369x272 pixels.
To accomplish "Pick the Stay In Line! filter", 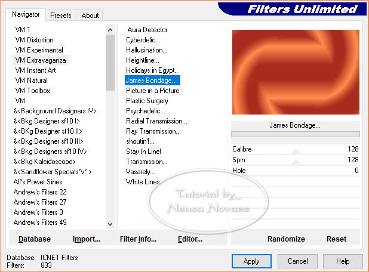I will 143,151.
